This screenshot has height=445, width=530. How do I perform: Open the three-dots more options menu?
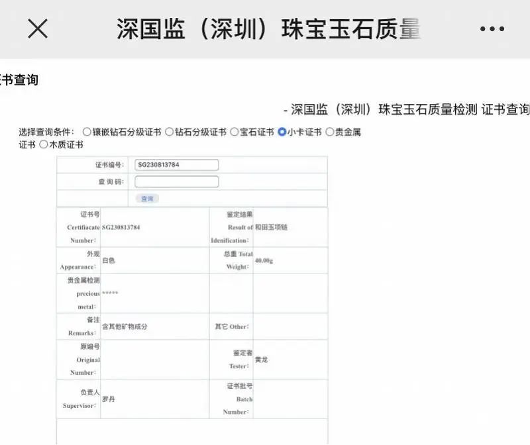pyautogui.click(x=492, y=28)
